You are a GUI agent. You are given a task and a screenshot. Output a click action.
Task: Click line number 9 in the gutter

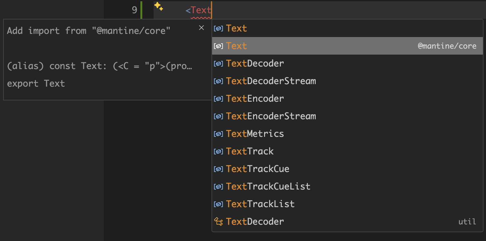coord(134,10)
